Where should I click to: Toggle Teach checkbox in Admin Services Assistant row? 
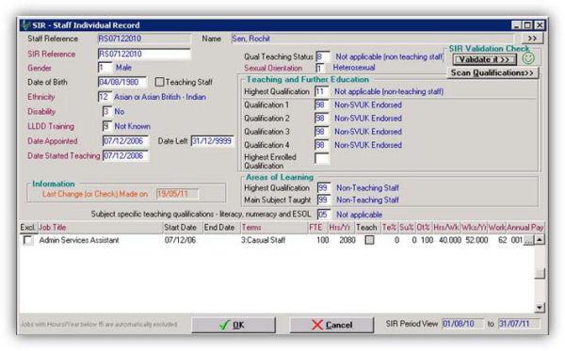pos(369,240)
